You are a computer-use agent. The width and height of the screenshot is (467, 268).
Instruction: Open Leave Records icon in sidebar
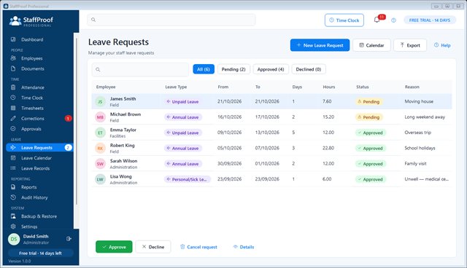pos(13,168)
